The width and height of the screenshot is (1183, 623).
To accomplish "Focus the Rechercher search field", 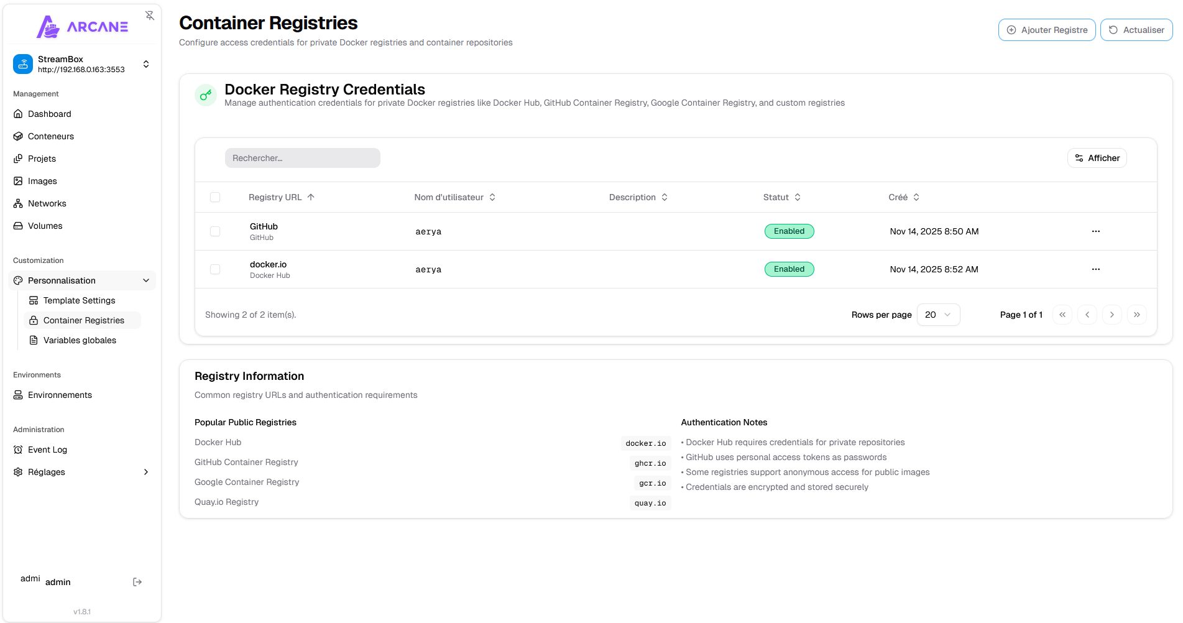I will [303, 158].
